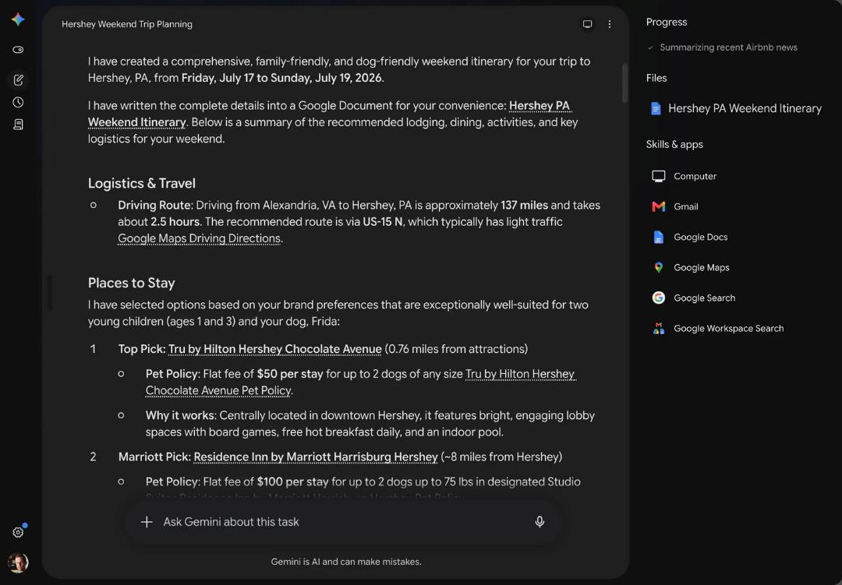This screenshot has width=842, height=585.
Task: Select the Gmail skill label
Action: (x=686, y=206)
